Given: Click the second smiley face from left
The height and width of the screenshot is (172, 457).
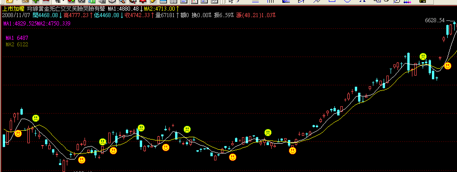Looking at the screenshot, I should pos(82,160).
